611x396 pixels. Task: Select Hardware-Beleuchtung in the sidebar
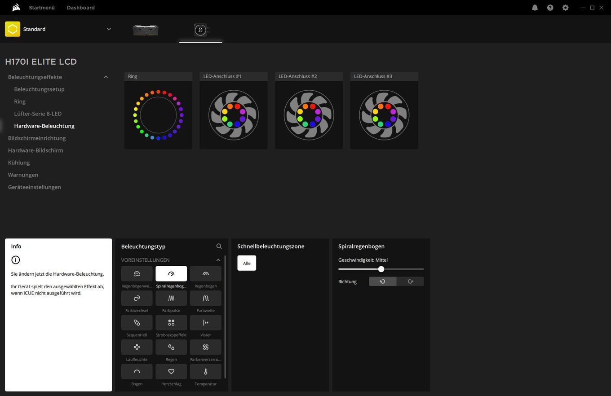[44, 126]
